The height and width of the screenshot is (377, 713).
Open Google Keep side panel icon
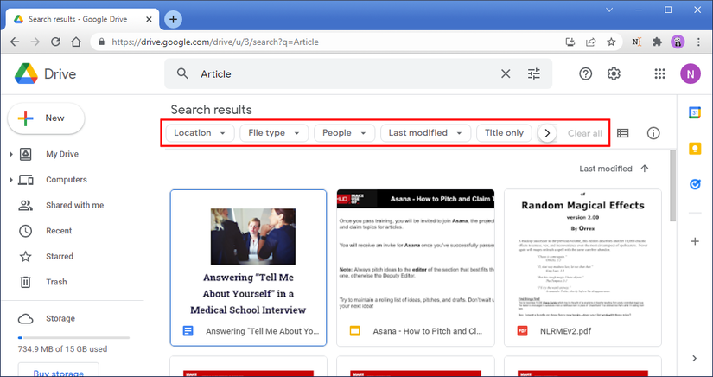click(694, 149)
